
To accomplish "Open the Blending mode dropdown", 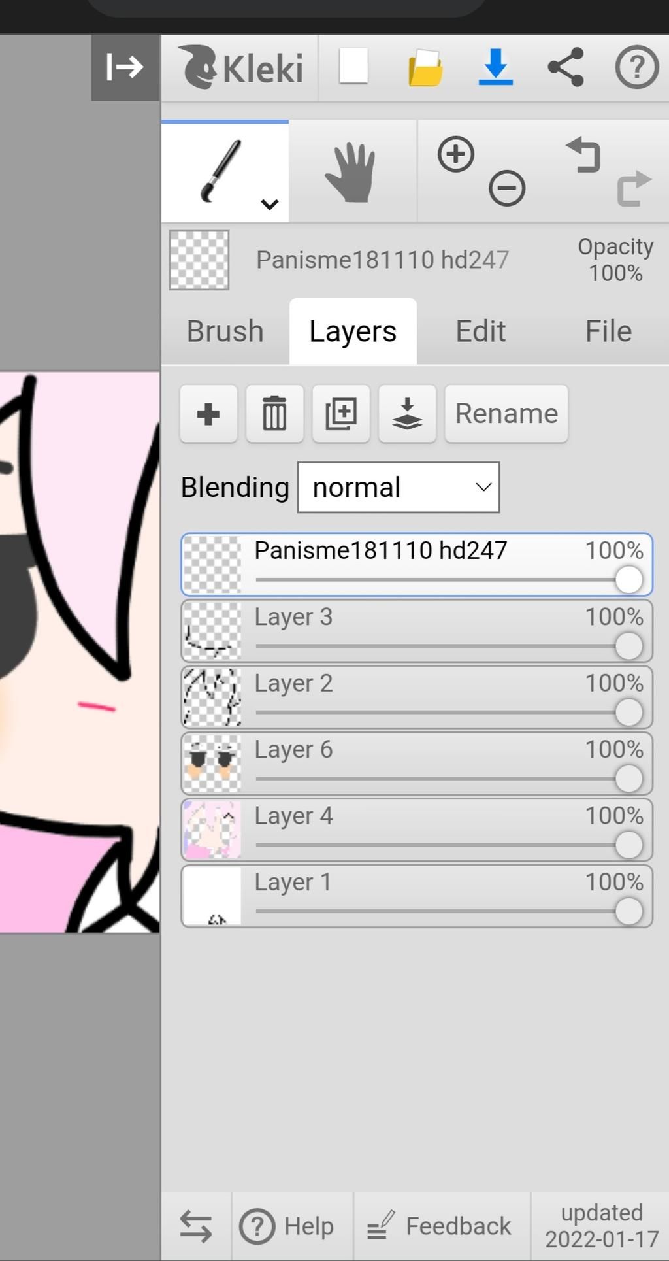I will tap(399, 487).
